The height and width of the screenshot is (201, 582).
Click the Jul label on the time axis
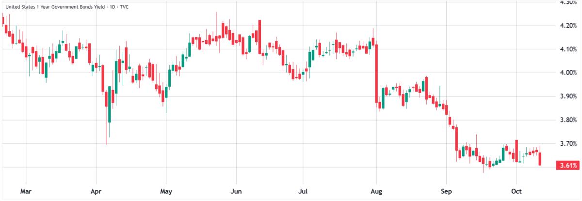click(304, 191)
